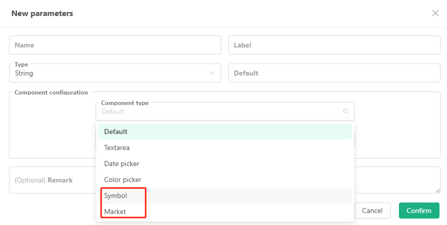Focus the Label input field

334,45
